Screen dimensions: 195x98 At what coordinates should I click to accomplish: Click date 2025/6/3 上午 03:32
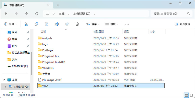click(105, 86)
